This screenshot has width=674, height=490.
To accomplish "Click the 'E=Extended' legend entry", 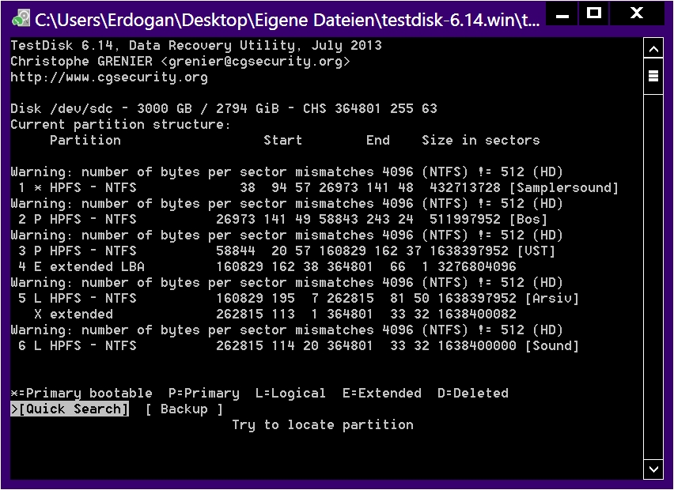I will pyautogui.click(x=382, y=393).
